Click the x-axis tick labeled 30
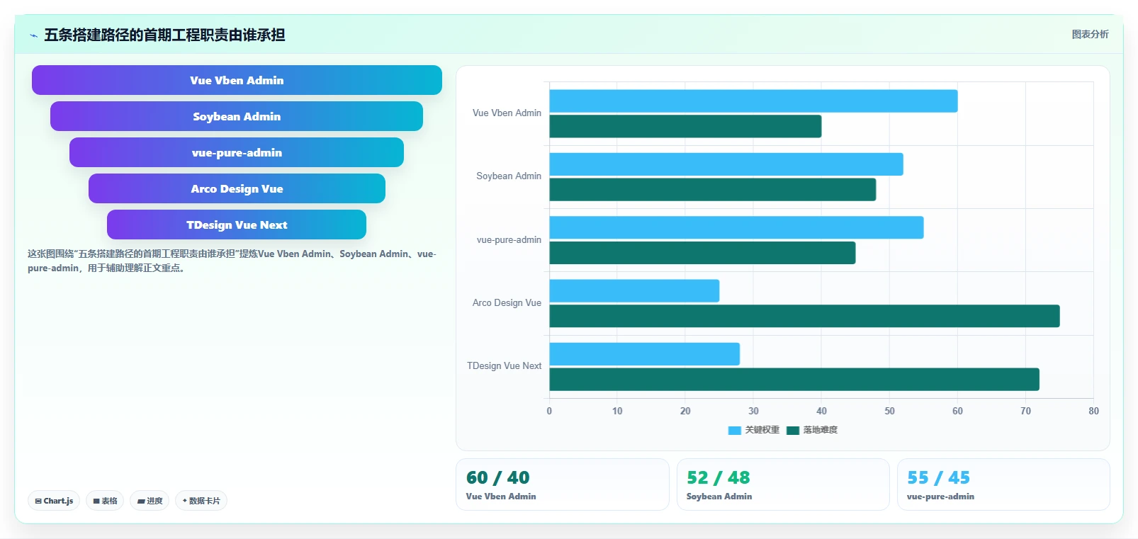The image size is (1138, 539). point(753,411)
